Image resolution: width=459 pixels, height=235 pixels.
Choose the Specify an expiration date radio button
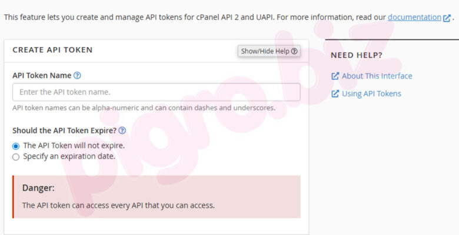click(x=16, y=157)
